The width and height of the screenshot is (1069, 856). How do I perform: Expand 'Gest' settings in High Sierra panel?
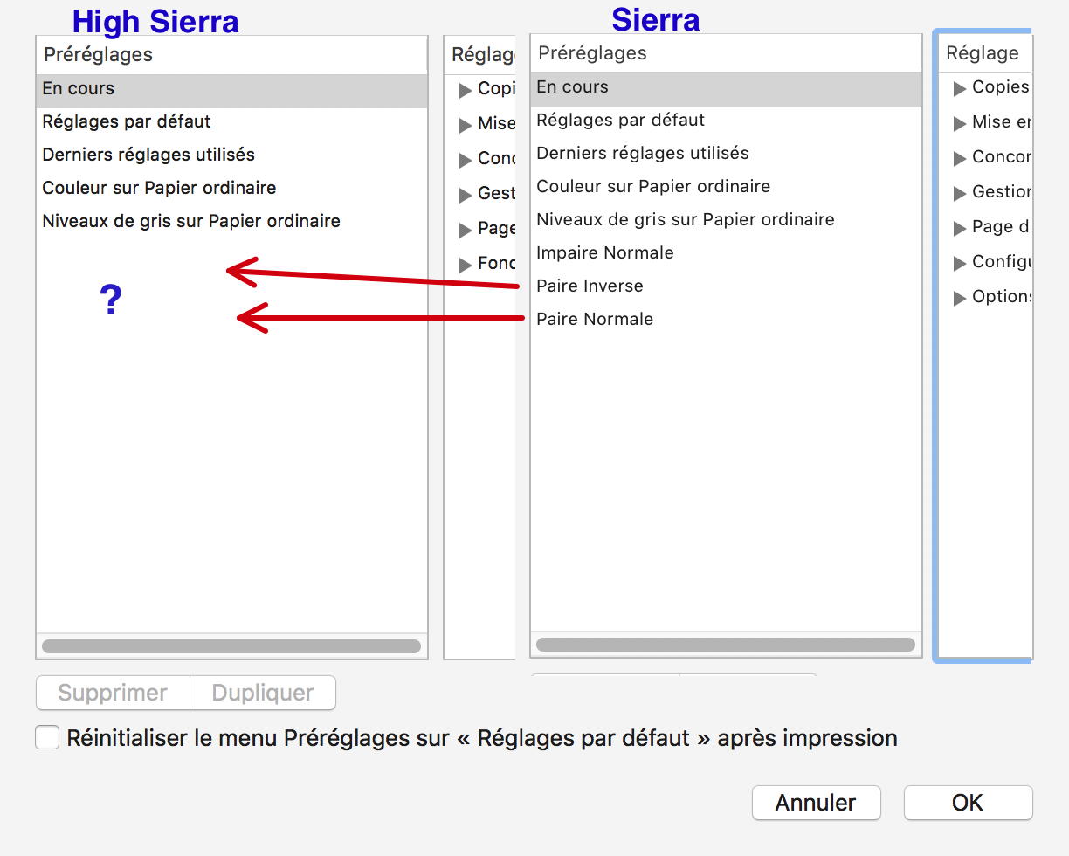tap(466, 195)
